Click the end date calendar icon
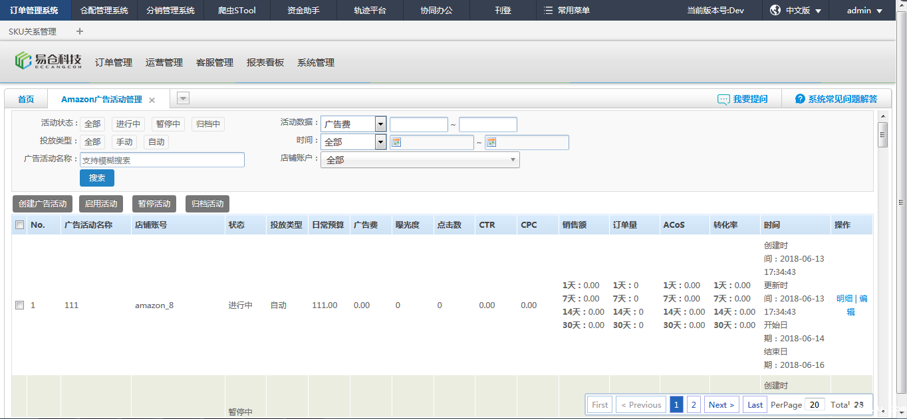 tap(491, 142)
